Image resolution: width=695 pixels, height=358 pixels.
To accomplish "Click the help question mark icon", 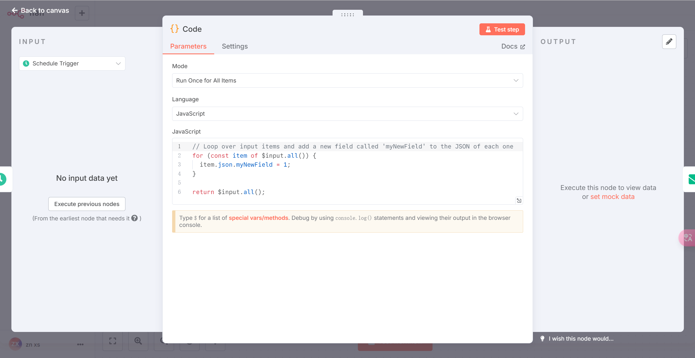I will point(134,218).
